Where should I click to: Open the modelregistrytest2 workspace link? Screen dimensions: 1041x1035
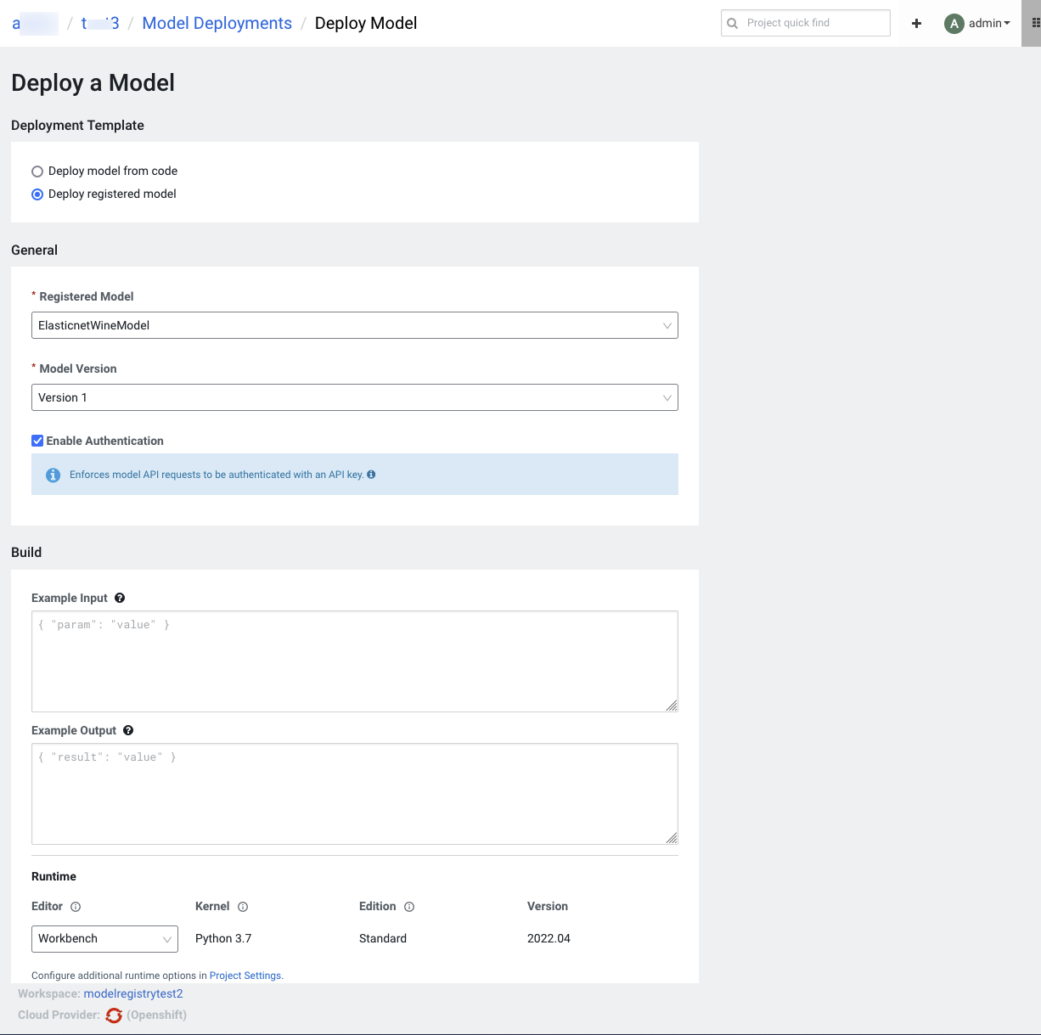click(x=133, y=993)
